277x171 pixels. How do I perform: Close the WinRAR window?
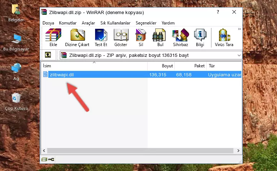pos(234,12)
